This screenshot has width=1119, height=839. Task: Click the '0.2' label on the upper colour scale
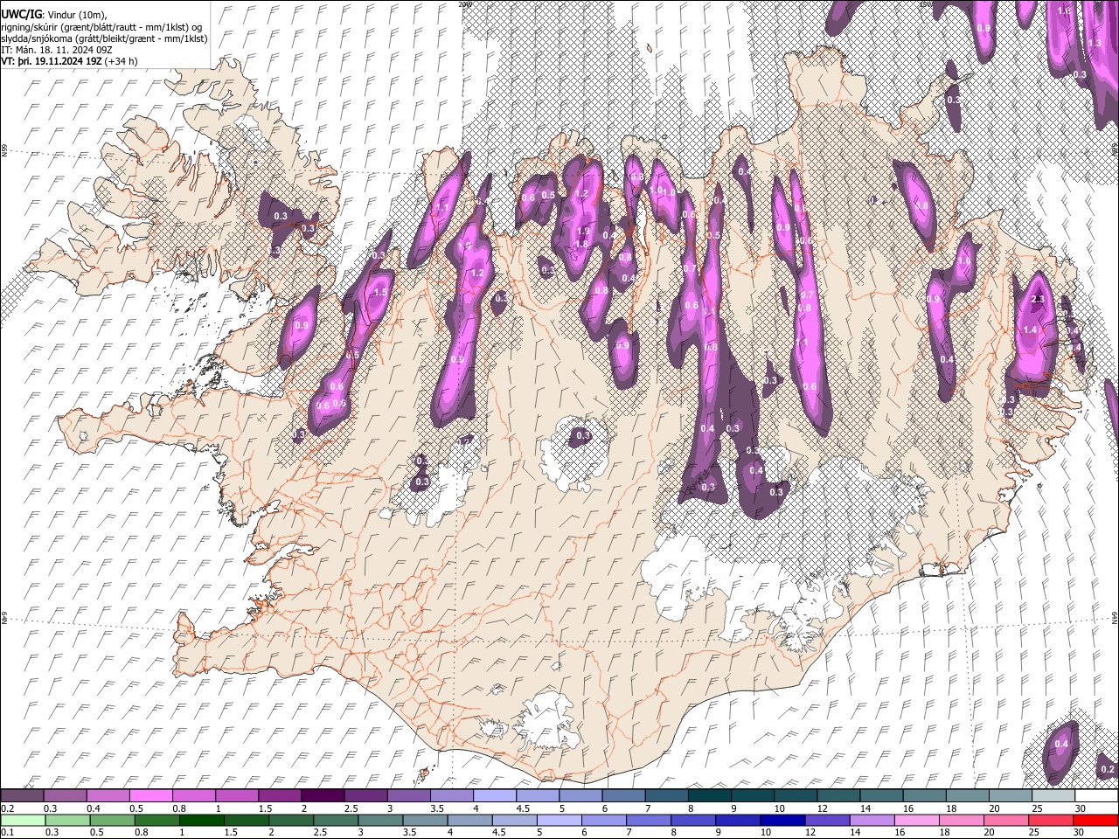pos(6,808)
